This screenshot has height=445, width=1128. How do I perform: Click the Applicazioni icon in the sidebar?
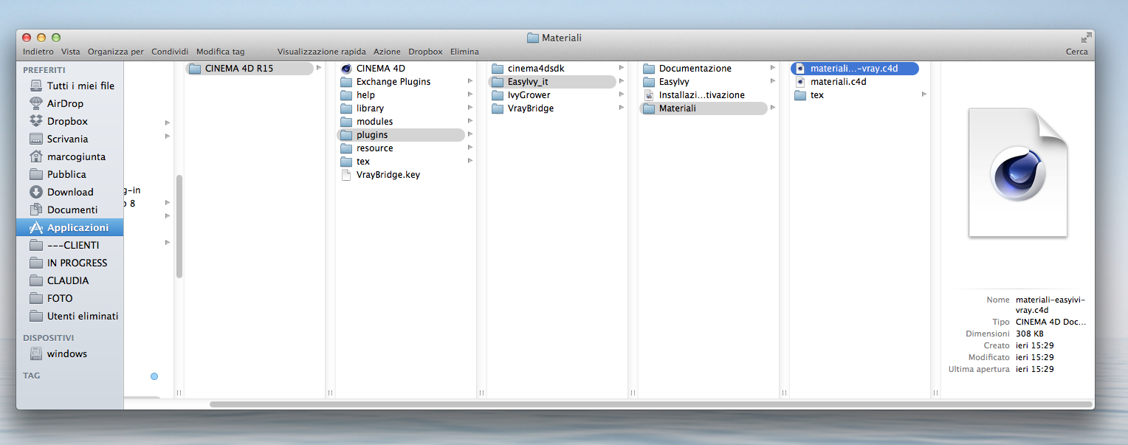[35, 227]
